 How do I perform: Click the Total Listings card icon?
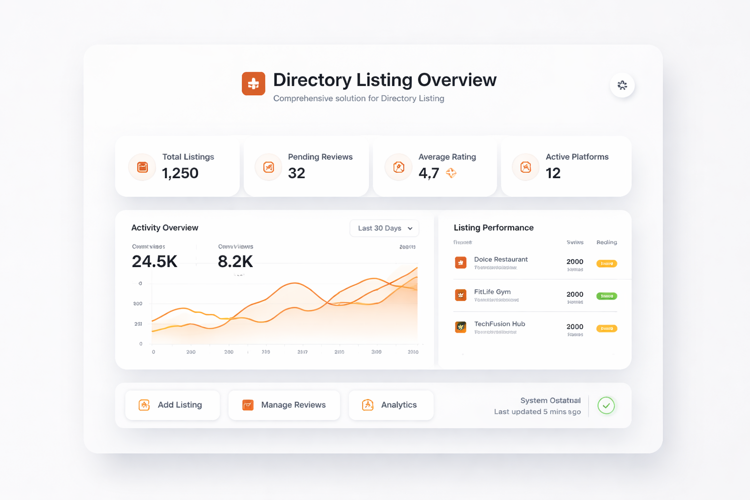point(143,167)
